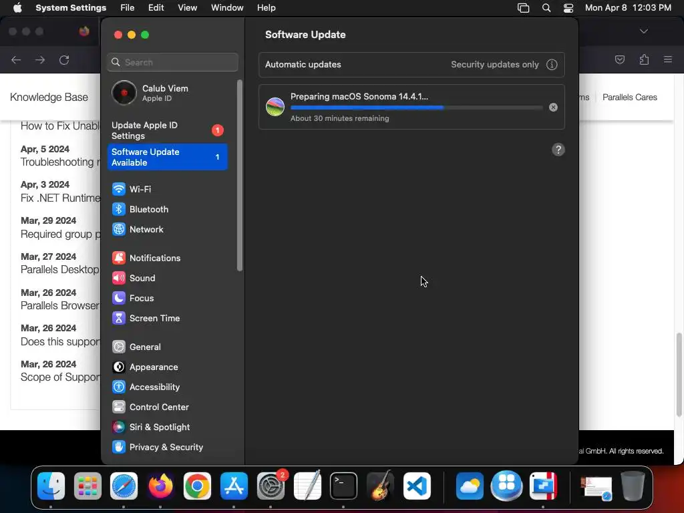The width and height of the screenshot is (684, 513).
Task: Open Launchpad from the Dock
Action: (x=88, y=486)
